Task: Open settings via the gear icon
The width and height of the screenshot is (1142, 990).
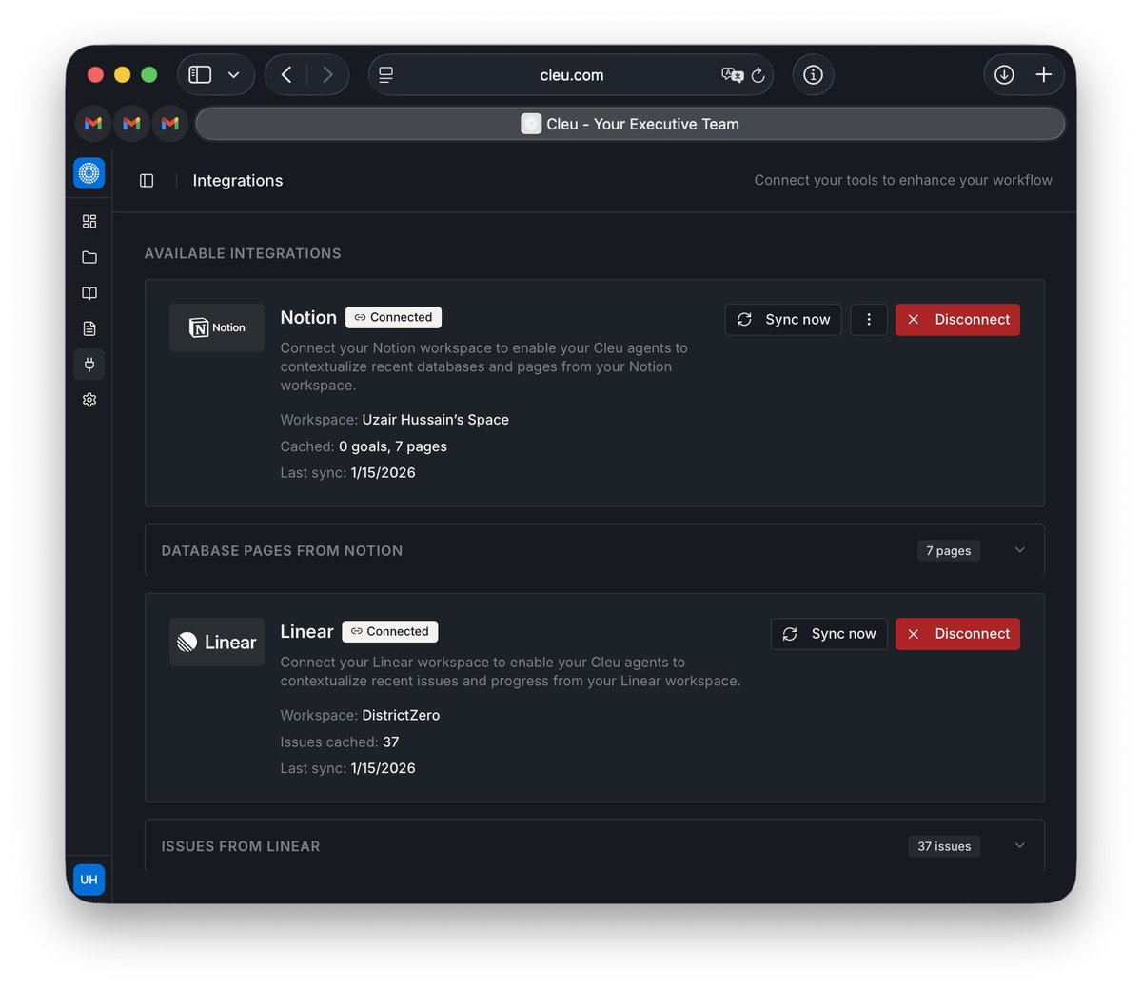Action: coord(89,399)
